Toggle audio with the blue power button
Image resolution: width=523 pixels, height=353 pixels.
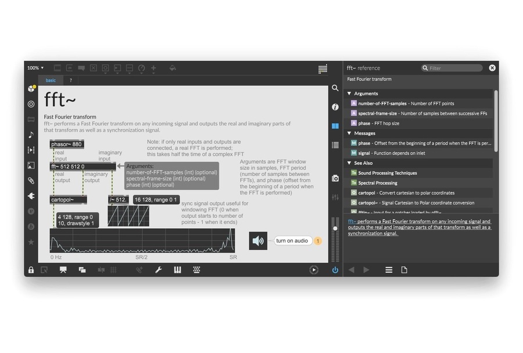tap(335, 270)
